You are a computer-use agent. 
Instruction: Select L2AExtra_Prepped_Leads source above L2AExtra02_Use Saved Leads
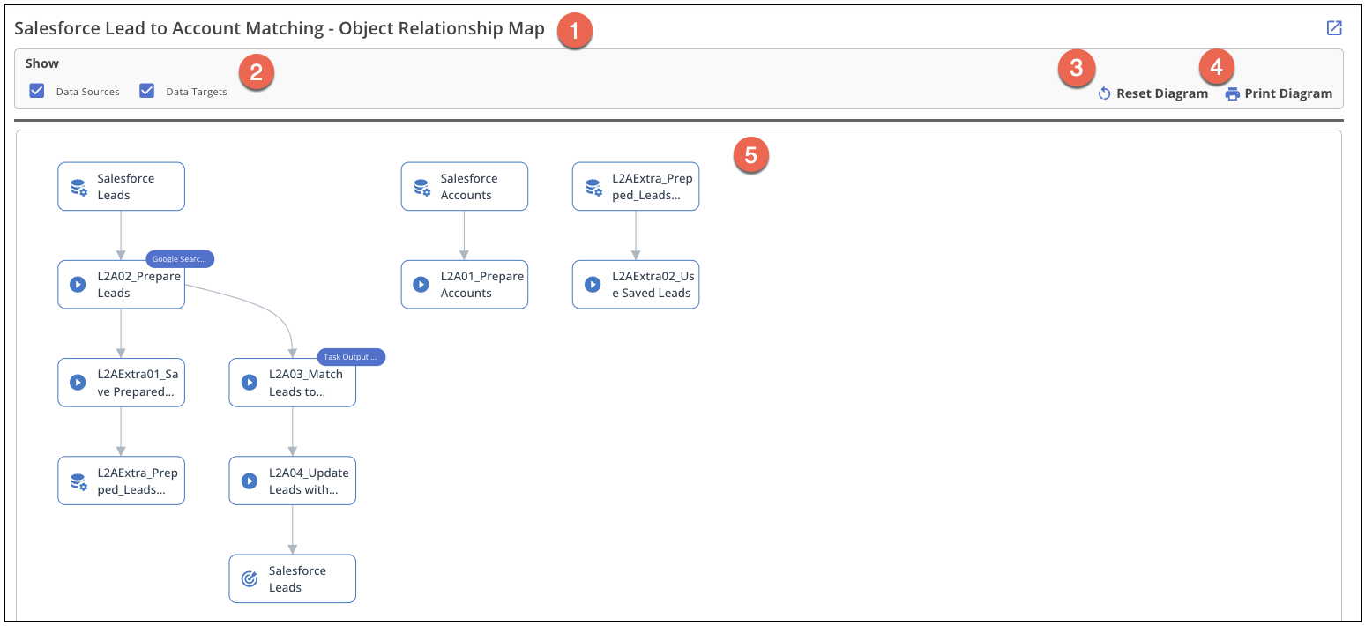click(x=636, y=186)
